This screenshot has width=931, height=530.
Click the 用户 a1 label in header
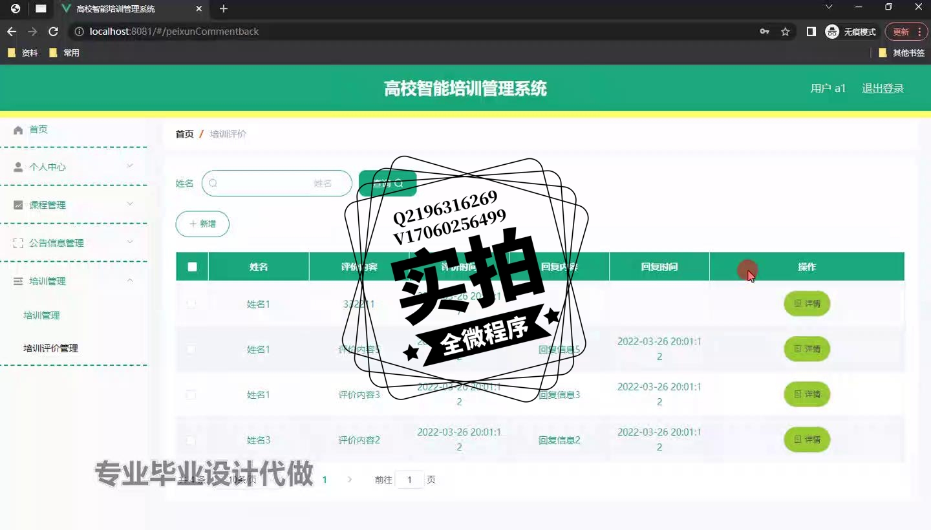pyautogui.click(x=828, y=89)
